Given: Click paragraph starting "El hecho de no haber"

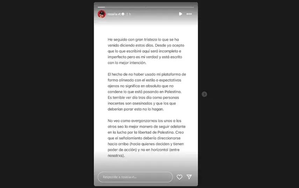Looking at the screenshot, I should pos(147,92).
